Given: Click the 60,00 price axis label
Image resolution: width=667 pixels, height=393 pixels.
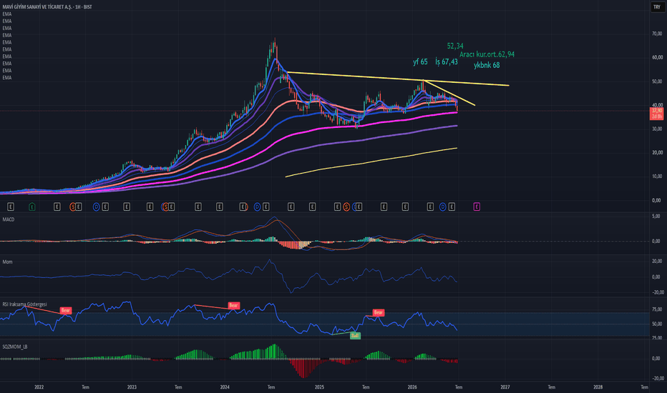Looking at the screenshot, I should pos(656,57).
